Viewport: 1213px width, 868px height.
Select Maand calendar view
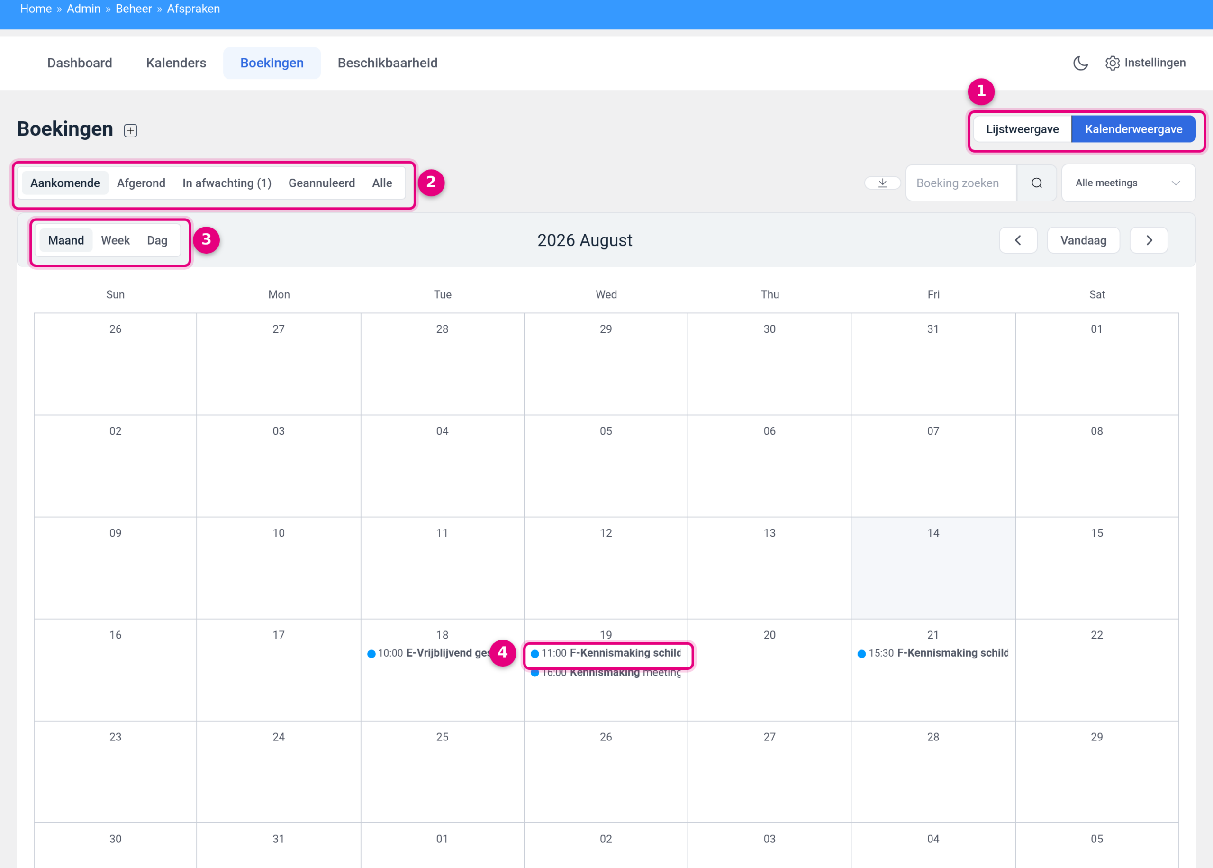point(66,240)
